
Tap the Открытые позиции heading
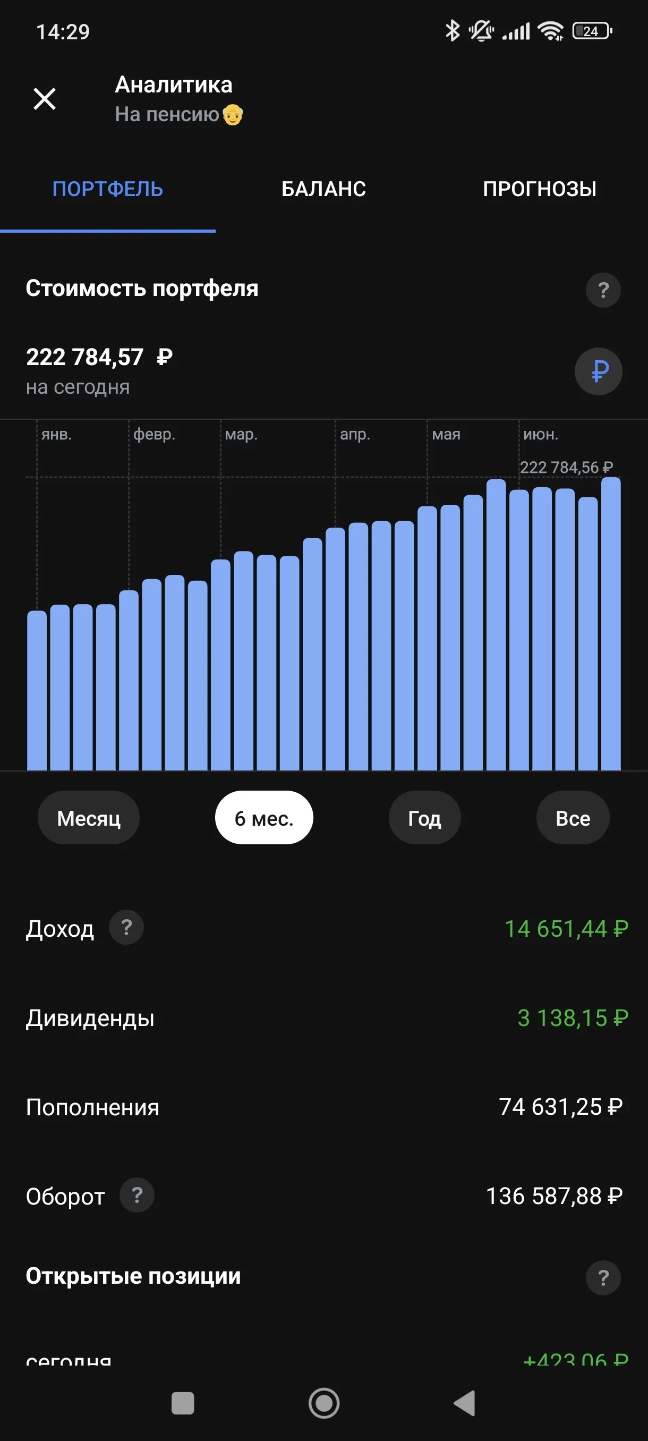pyautogui.click(x=133, y=1276)
